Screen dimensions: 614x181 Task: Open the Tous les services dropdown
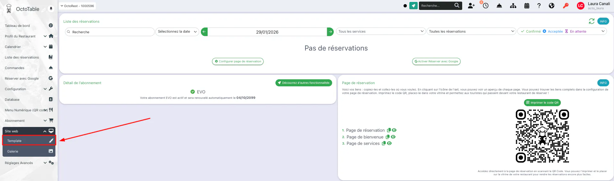click(381, 31)
